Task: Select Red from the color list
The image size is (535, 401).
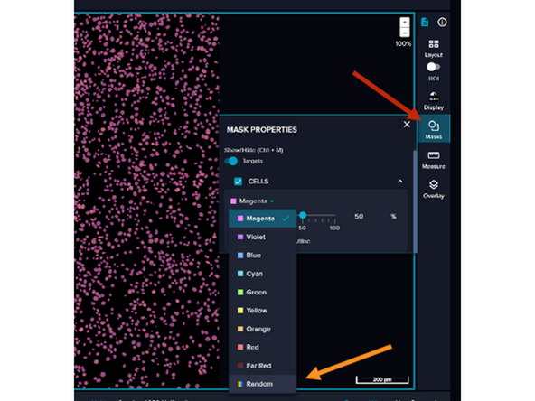Action: 262,347
